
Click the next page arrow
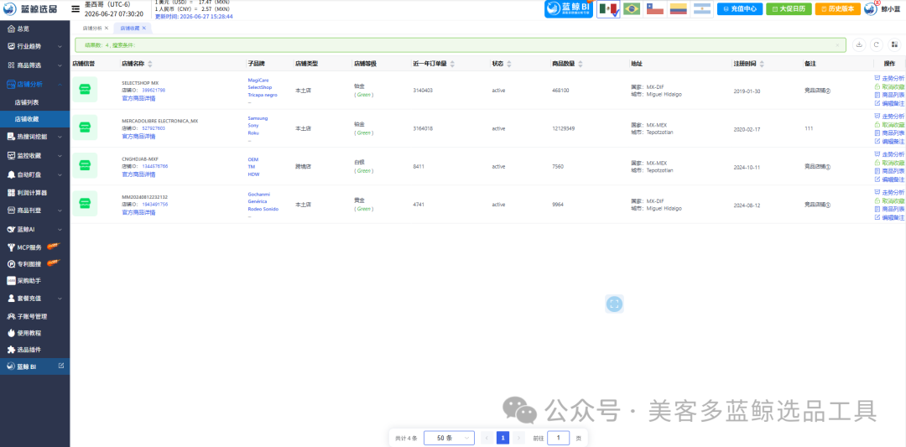[519, 439]
